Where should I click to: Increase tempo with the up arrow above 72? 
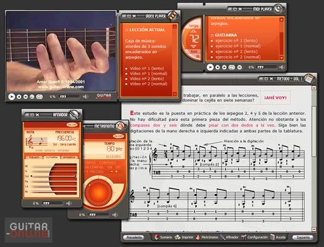pos(193,31)
